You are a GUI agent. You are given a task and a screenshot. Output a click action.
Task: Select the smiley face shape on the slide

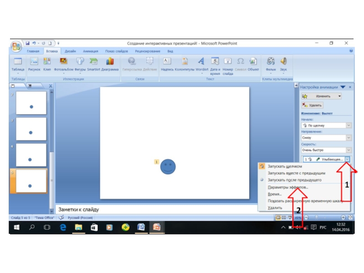pos(168,167)
